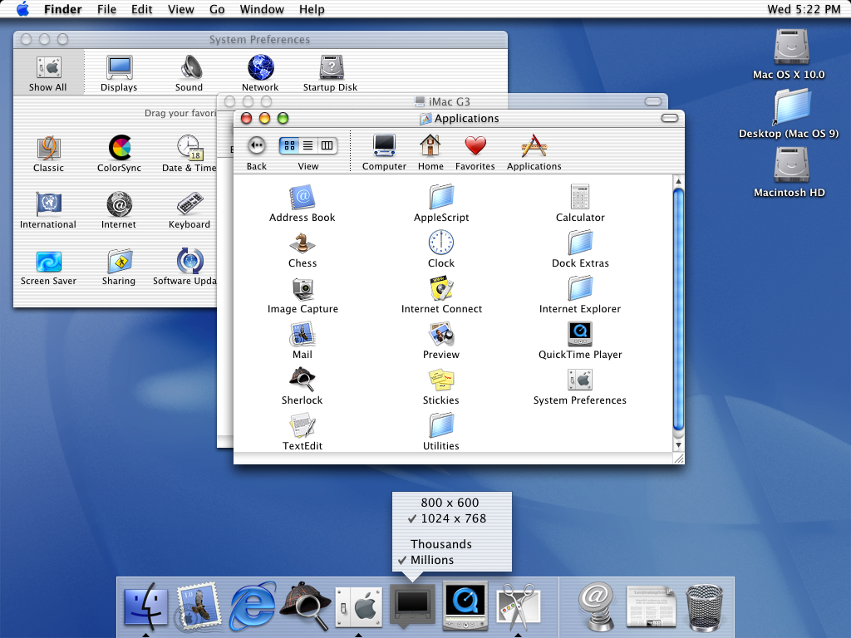
Task: Click the Back button in Applications window
Action: (256, 145)
